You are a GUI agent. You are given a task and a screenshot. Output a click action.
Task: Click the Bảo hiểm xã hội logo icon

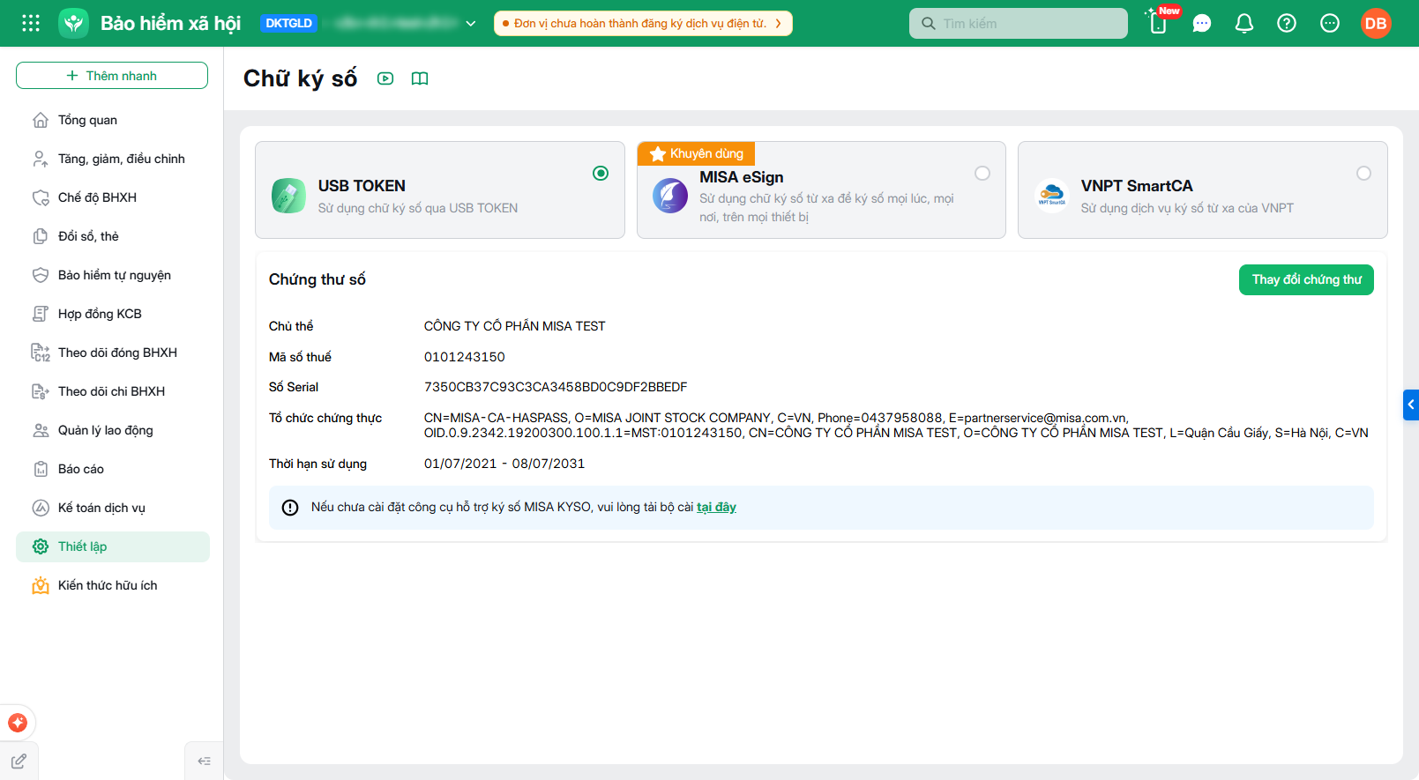[x=74, y=23]
